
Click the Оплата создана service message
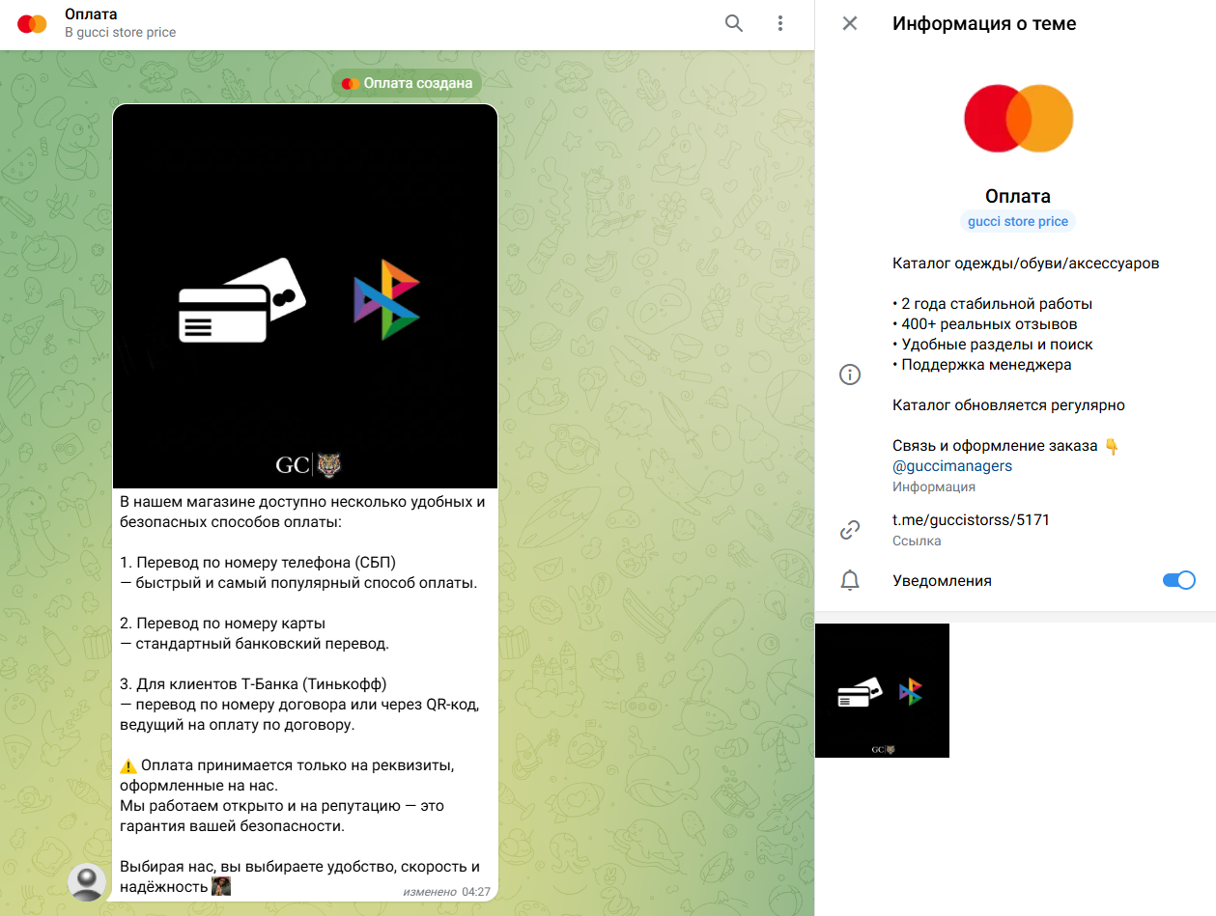click(x=407, y=83)
